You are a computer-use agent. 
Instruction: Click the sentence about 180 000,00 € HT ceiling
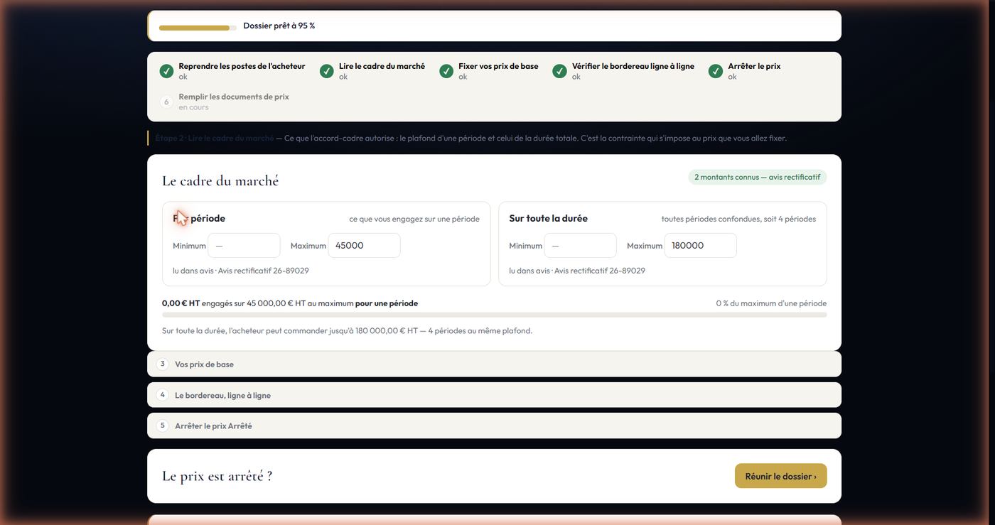pyautogui.click(x=347, y=330)
